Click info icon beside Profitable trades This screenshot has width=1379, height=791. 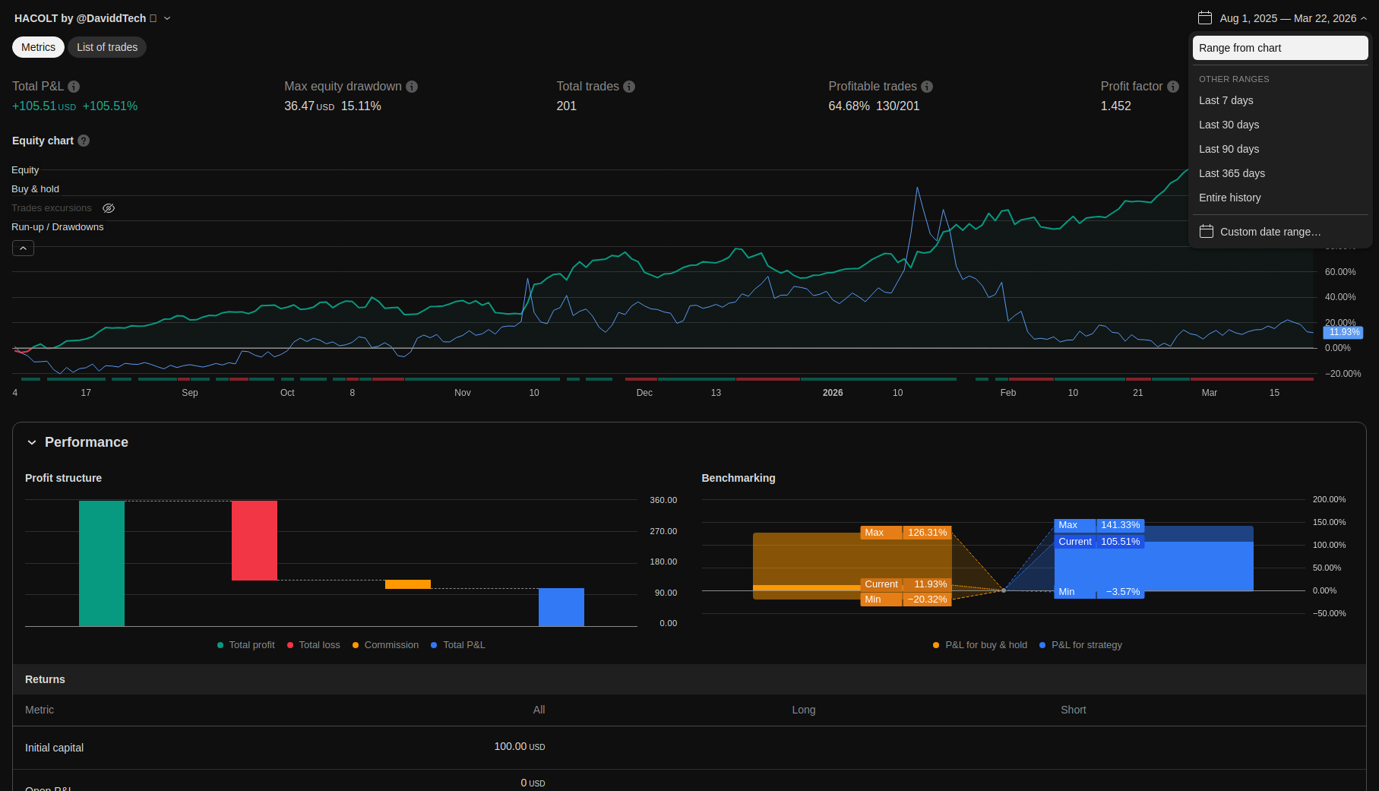pos(927,87)
